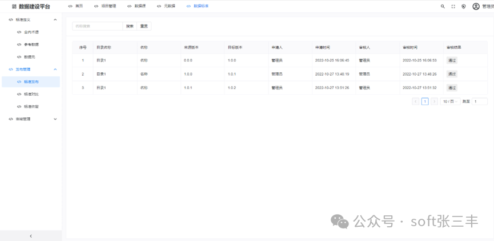Click the code icon beside 标准对比
The height and width of the screenshot is (241, 494).
pos(19,94)
